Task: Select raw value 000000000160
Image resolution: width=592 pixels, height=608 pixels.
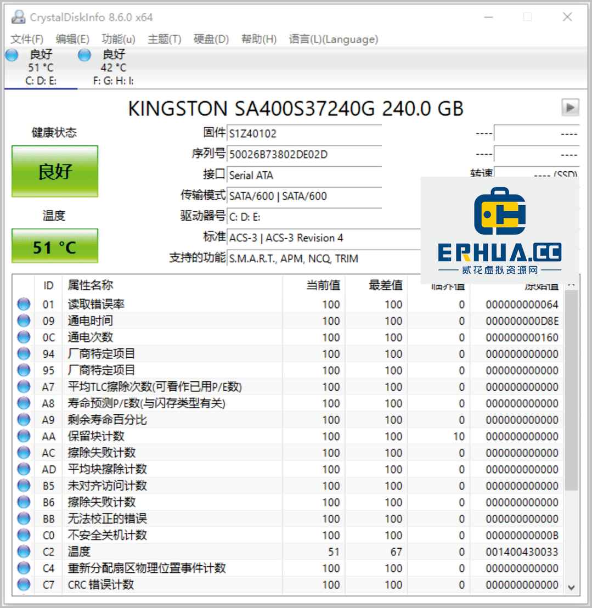Action: pyautogui.click(x=522, y=337)
